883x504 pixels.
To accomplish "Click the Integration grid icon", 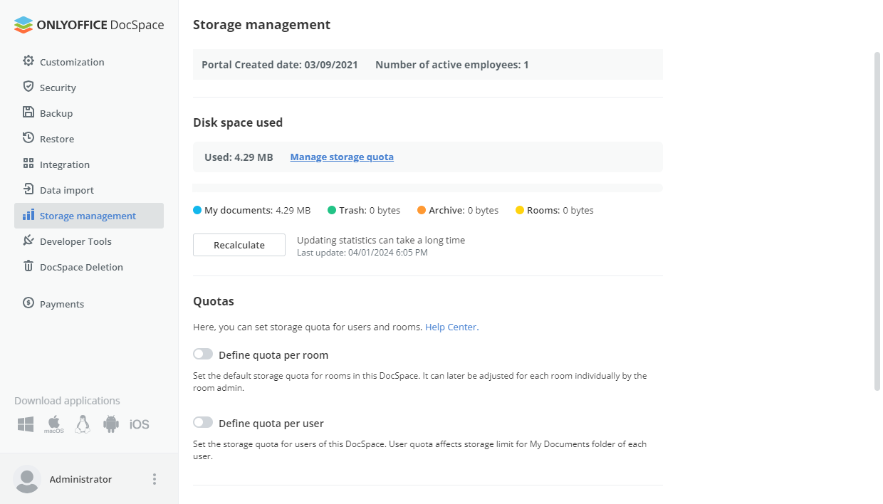I will [28, 164].
